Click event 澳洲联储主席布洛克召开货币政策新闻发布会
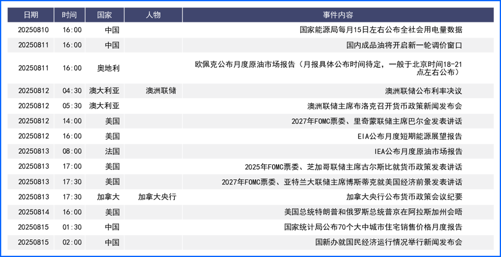This screenshot has width=501, height=257. [385, 106]
